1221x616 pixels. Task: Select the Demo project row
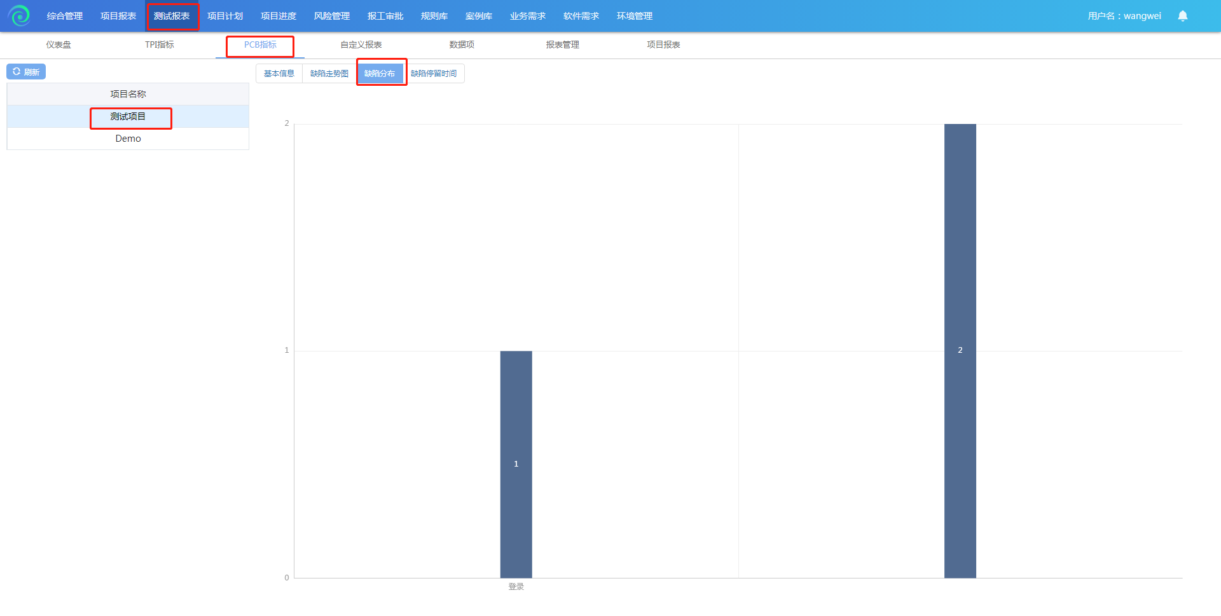(128, 139)
